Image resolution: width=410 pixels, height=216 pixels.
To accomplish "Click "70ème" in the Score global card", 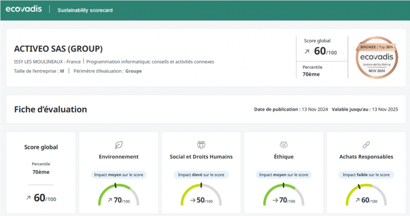I will pyautogui.click(x=41, y=172).
